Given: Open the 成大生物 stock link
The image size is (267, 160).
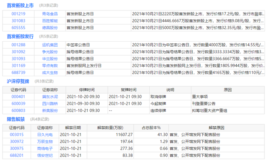Looking at the screenshot, I should coord(50,72).
